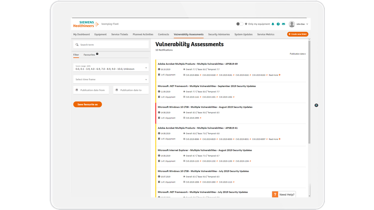374x210 pixels.
Task: Click the scrollbar down arrow
Action: [309, 196]
